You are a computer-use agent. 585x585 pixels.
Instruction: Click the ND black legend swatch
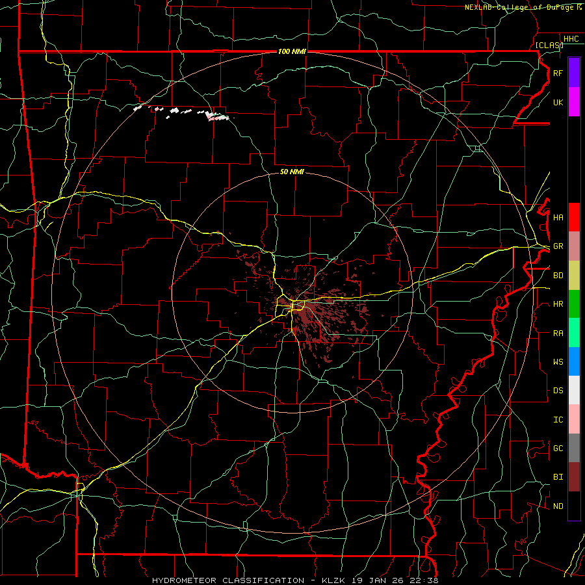(x=574, y=506)
